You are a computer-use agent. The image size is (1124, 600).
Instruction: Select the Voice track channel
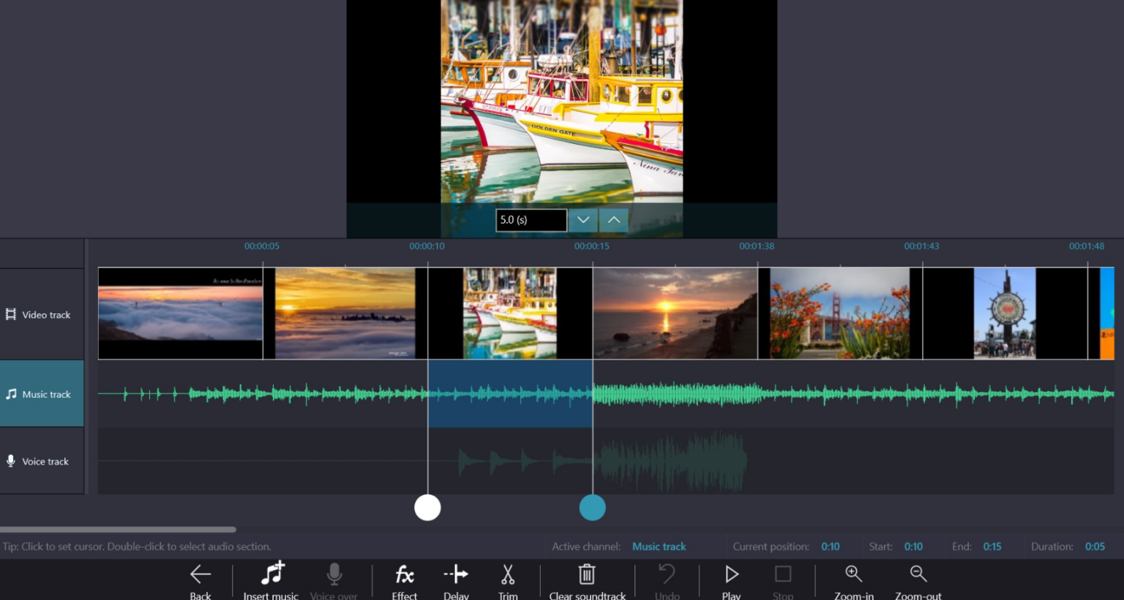pyautogui.click(x=40, y=461)
